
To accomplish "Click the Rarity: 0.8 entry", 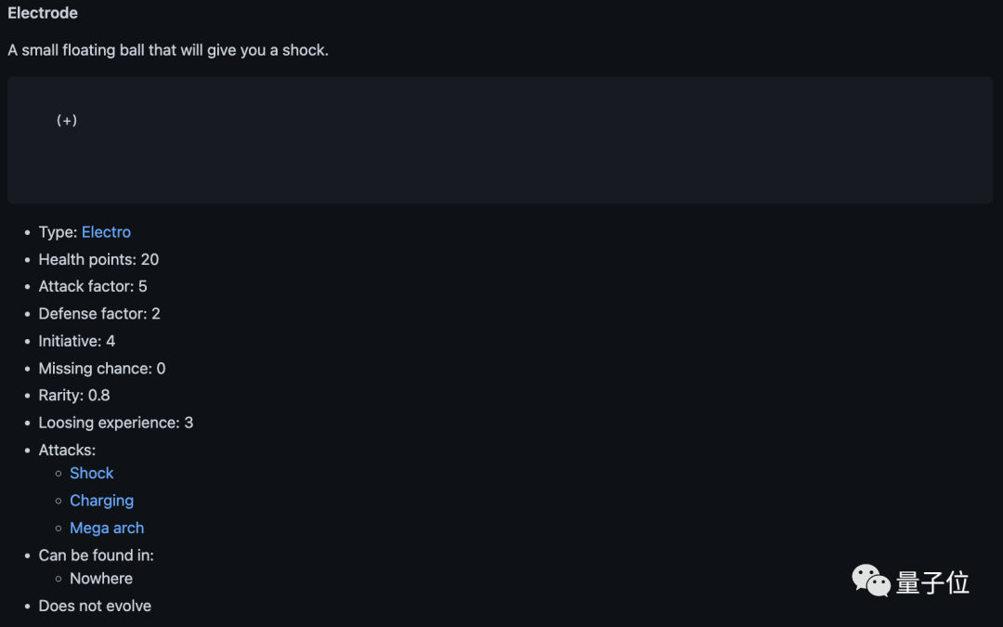I will pyautogui.click(x=74, y=396).
